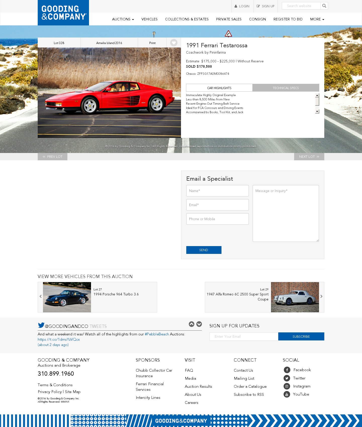Show previous vehicle with left carousel arrow
362x427 pixels.
pyautogui.click(x=40, y=296)
